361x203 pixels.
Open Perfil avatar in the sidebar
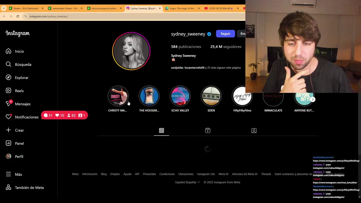click(x=8, y=156)
